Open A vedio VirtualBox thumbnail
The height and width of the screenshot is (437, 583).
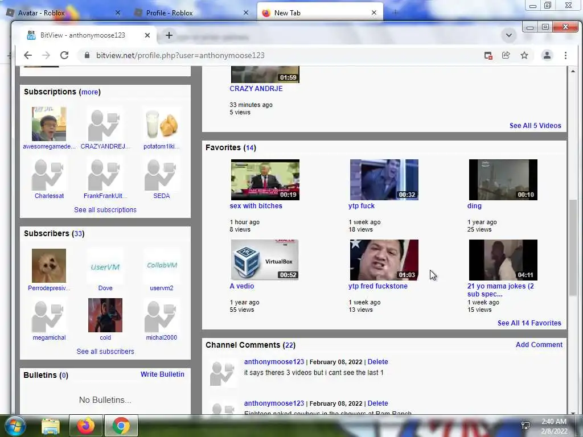click(x=265, y=260)
